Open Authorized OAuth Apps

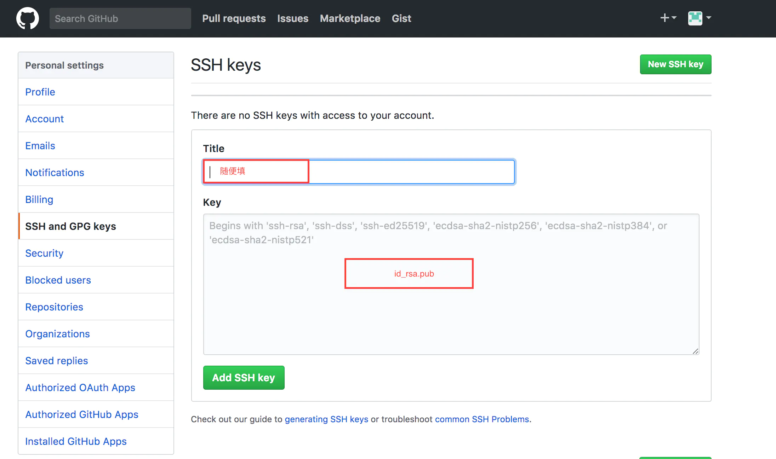pyautogui.click(x=96, y=388)
